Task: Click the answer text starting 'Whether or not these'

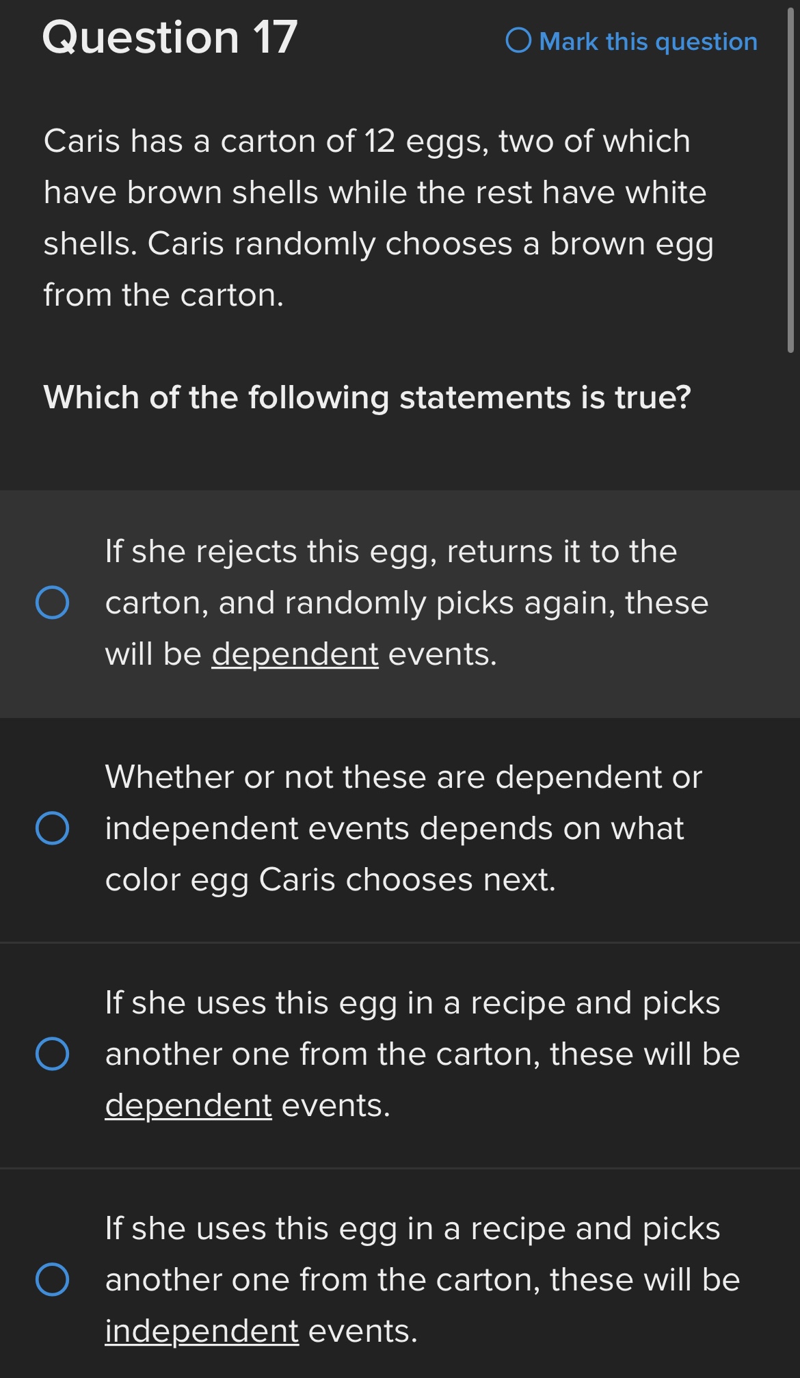Action: pyautogui.click(x=403, y=778)
